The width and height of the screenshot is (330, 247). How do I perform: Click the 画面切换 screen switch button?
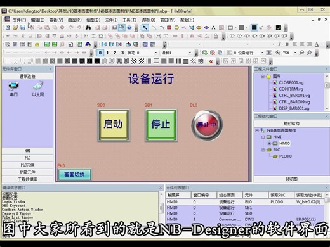pos(75,175)
